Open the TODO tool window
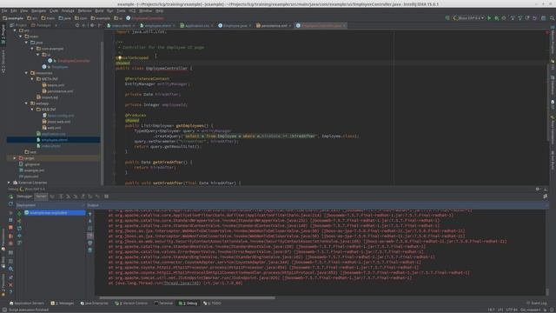This screenshot has width=556, height=313. pos(212,303)
